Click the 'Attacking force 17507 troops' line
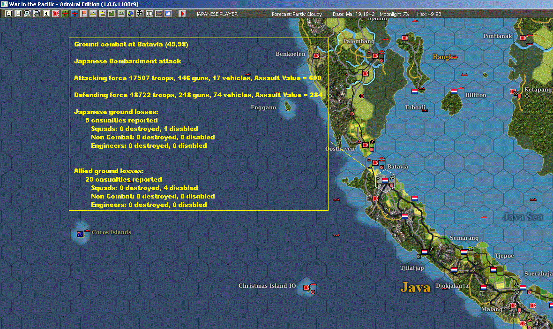Viewport: 553px width, 329px height. pos(197,78)
